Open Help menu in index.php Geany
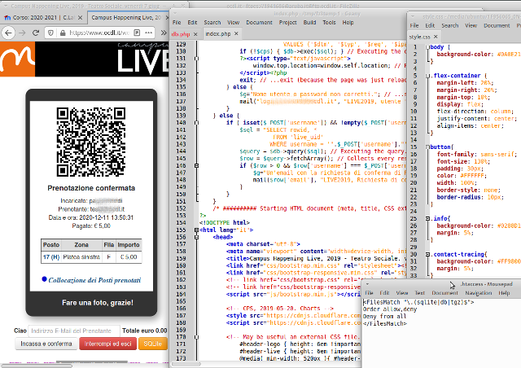Image resolution: width=521 pixels, height=368 pixels. point(348,23)
